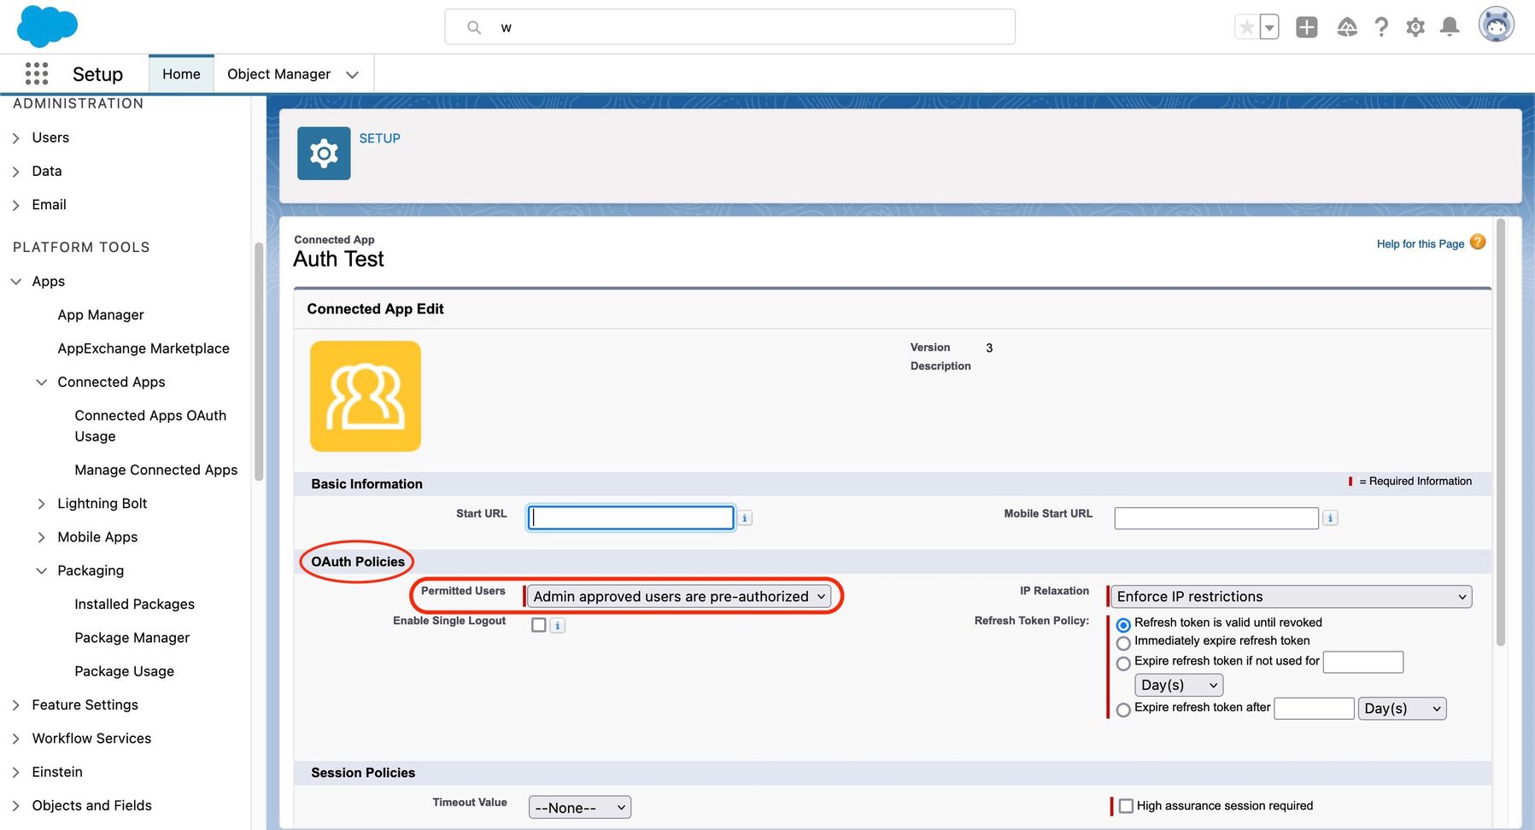Open the Trailhead guidance icon

click(x=1347, y=27)
